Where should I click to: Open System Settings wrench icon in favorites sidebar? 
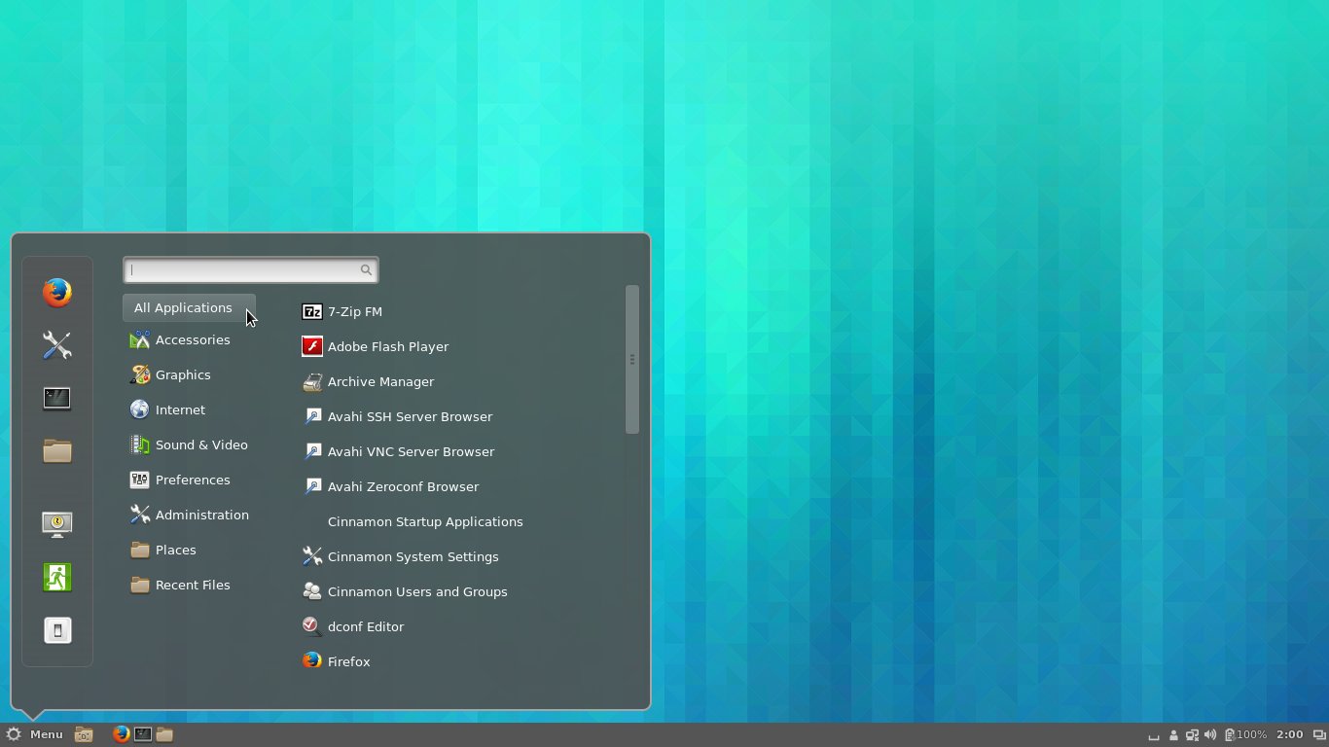tap(57, 345)
